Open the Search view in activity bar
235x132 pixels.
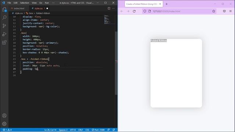pyautogui.click(x=4, y=18)
